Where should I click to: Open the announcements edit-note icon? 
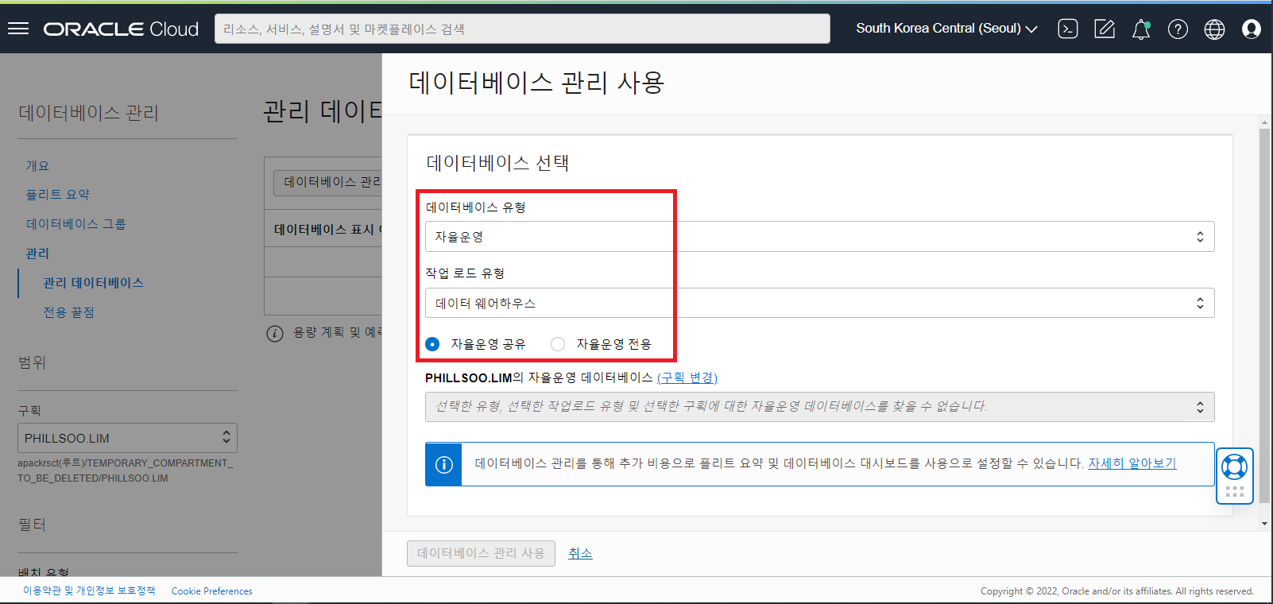coord(1105,29)
